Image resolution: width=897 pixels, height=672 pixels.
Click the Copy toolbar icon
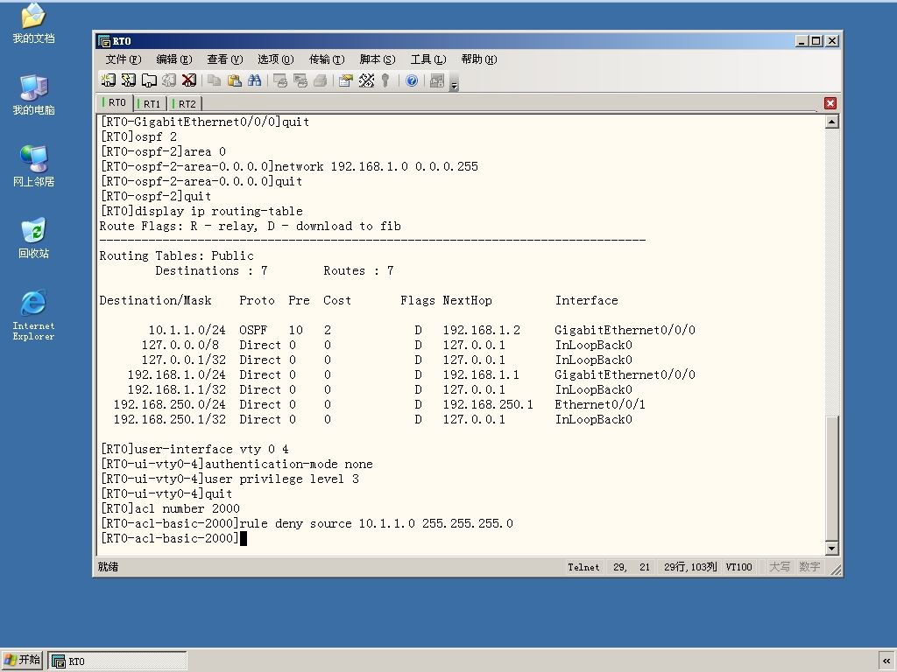pyautogui.click(x=215, y=80)
